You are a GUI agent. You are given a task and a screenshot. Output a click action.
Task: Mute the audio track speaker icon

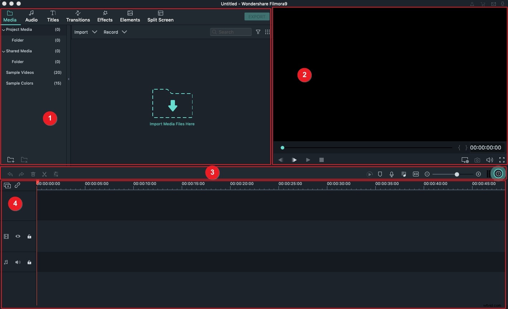tap(18, 262)
